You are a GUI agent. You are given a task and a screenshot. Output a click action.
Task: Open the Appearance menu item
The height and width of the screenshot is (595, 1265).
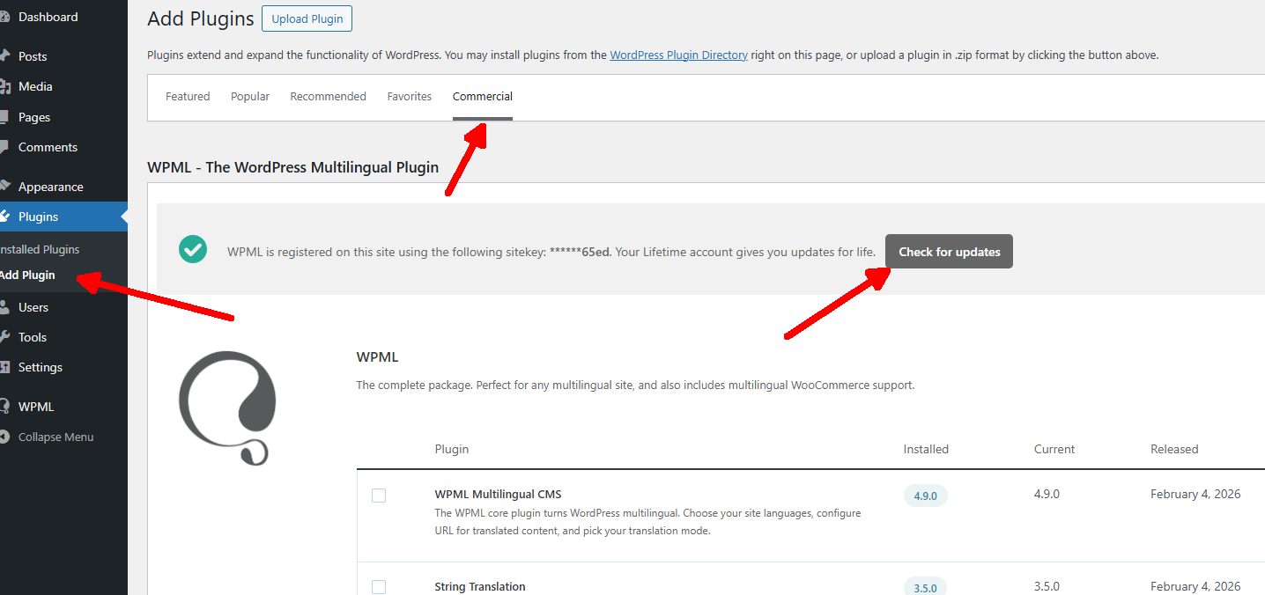[x=51, y=187]
